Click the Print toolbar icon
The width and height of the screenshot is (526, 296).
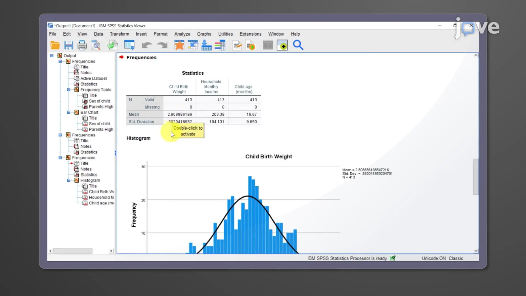pos(82,45)
